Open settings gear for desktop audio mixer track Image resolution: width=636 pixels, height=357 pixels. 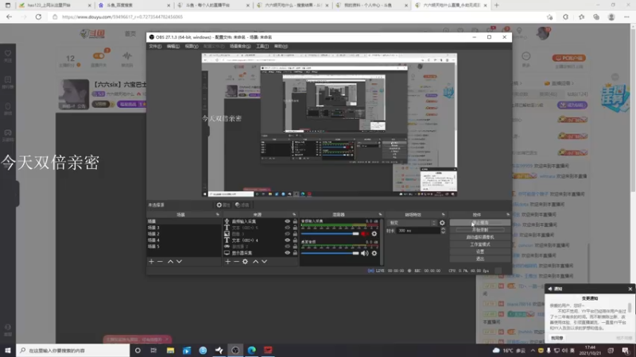(x=374, y=253)
